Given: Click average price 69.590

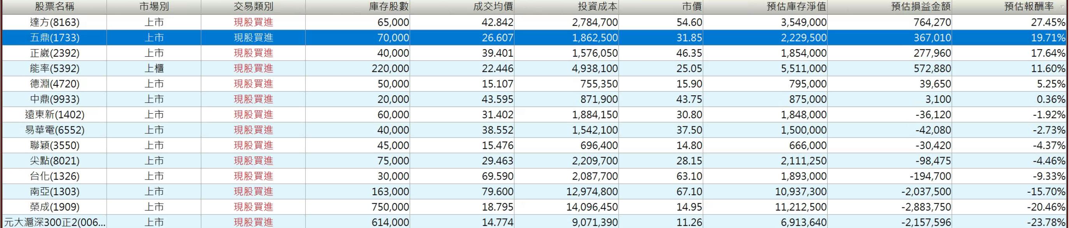Looking at the screenshot, I should tap(498, 176).
